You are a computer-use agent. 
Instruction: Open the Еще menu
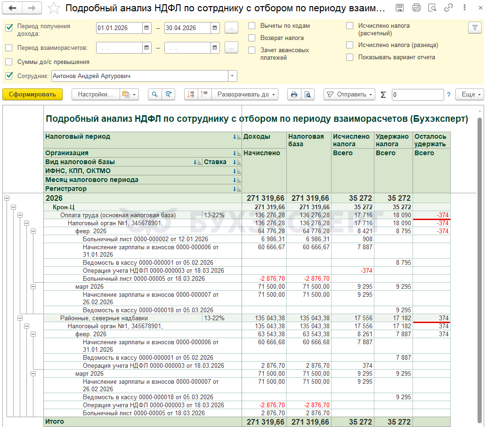469,95
